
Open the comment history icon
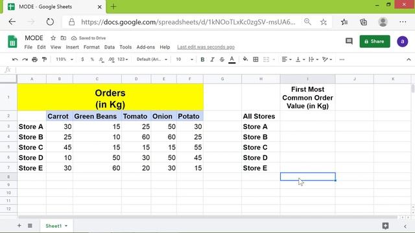point(349,41)
